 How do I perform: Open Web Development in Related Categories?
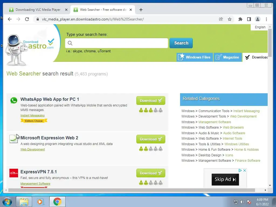pyautogui.click(x=243, y=116)
